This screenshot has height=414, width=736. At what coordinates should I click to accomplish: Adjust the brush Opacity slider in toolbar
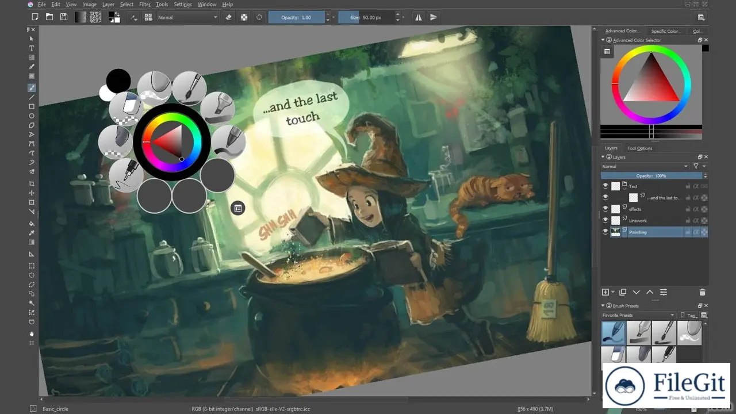point(296,17)
